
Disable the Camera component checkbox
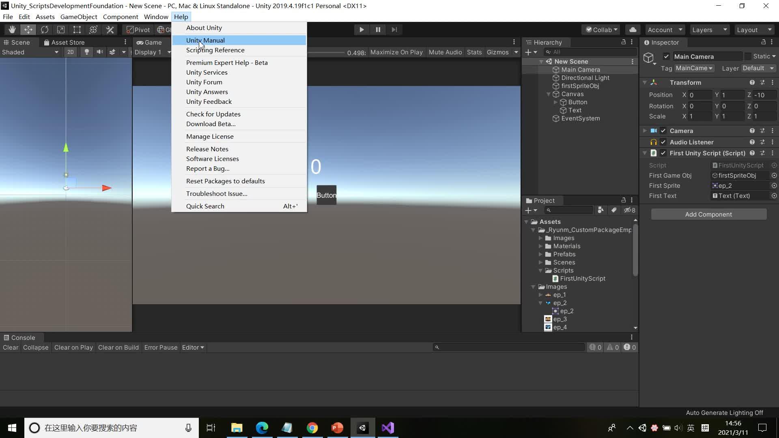[x=663, y=131]
